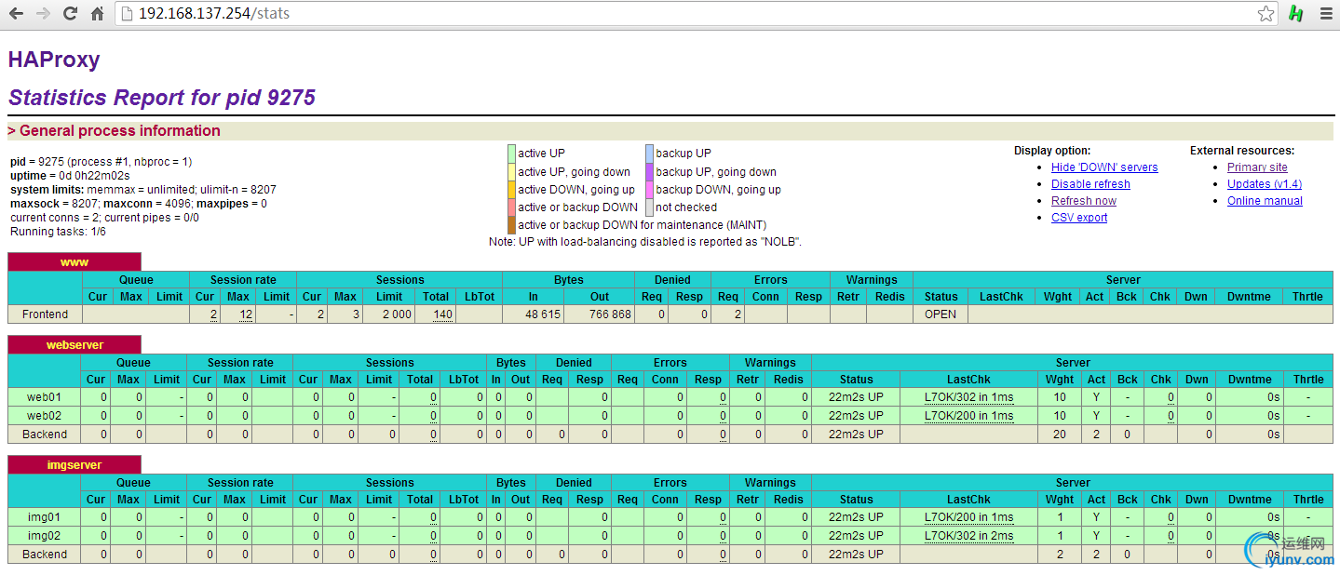The width and height of the screenshot is (1340, 575).
Task: Click the web01 server row label
Action: click(x=45, y=397)
